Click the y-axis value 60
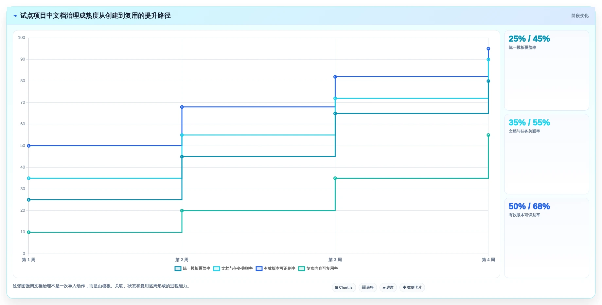602x305 pixels. click(23, 124)
